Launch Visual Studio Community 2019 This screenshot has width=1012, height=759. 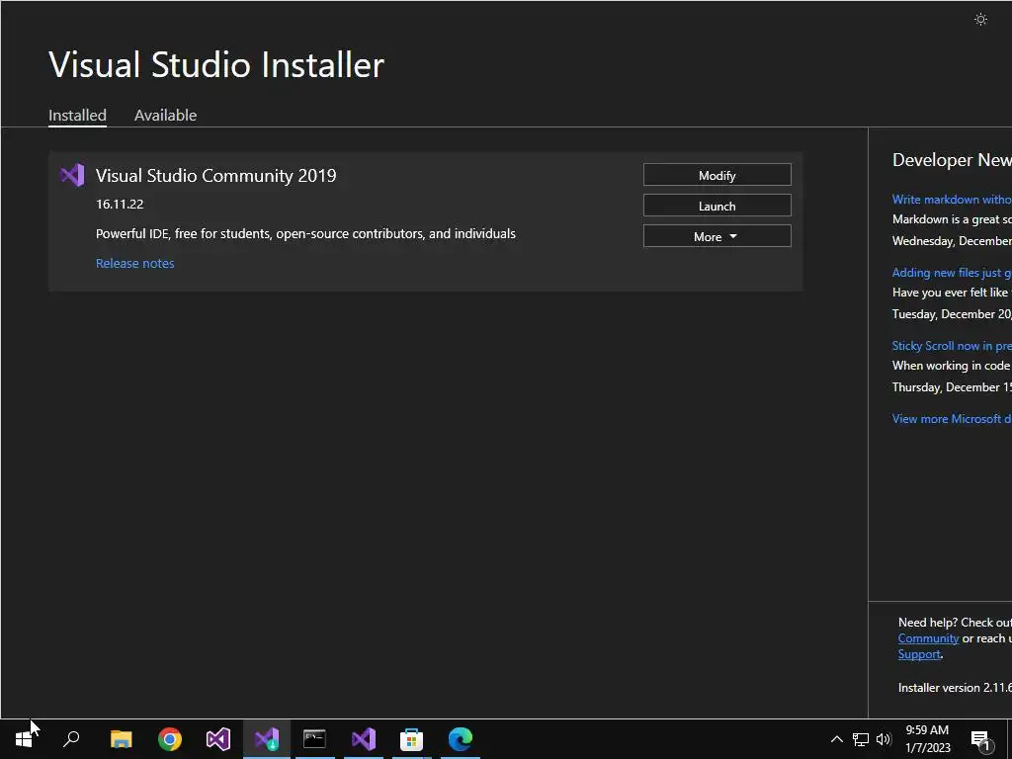coord(717,206)
